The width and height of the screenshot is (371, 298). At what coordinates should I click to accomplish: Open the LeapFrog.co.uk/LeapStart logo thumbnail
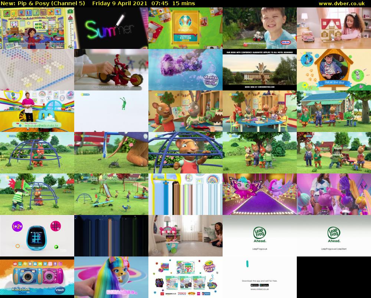click(334, 236)
